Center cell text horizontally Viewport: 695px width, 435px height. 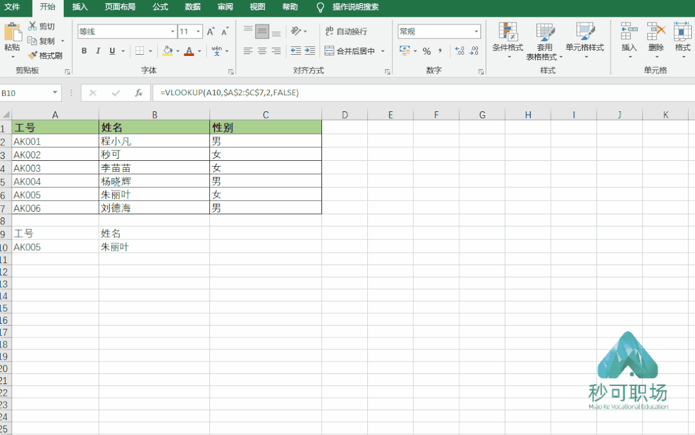click(x=262, y=51)
